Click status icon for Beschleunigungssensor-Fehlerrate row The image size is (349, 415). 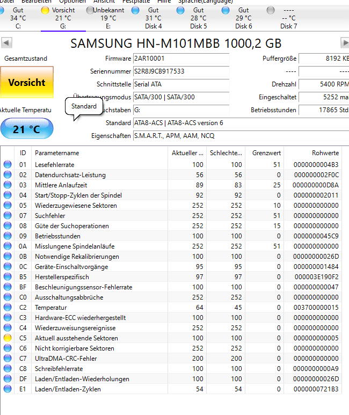(x=8, y=287)
